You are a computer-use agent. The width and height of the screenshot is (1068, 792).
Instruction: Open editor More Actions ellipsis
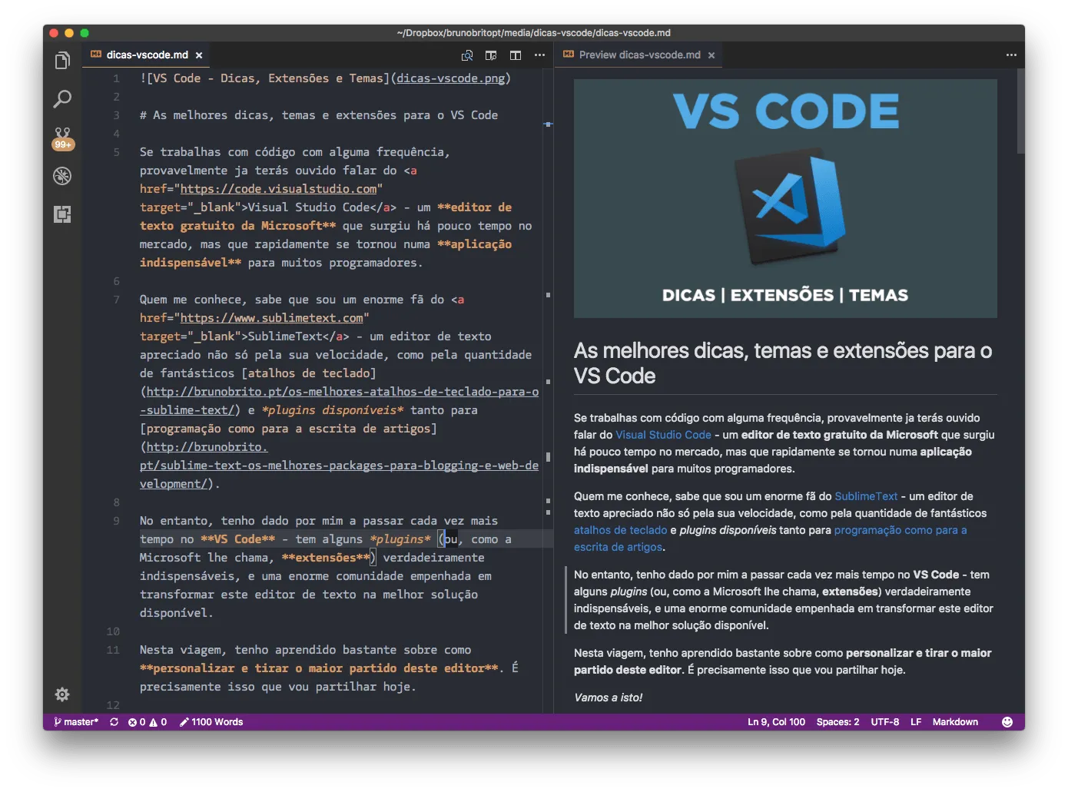point(539,55)
